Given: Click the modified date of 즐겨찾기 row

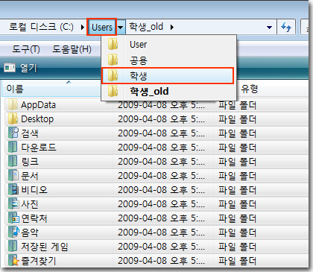Looking at the screenshot, I should [161, 261].
